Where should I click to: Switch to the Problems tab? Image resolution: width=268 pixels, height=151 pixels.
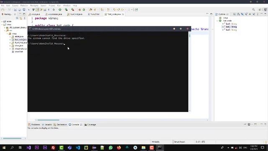(x=34, y=125)
